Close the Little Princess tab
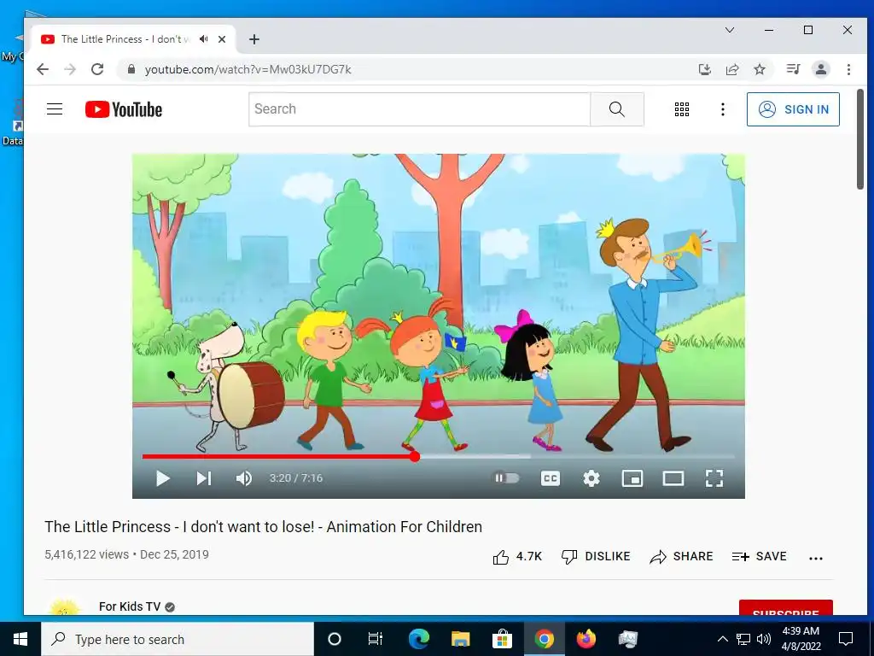This screenshot has width=874, height=656. [222, 39]
